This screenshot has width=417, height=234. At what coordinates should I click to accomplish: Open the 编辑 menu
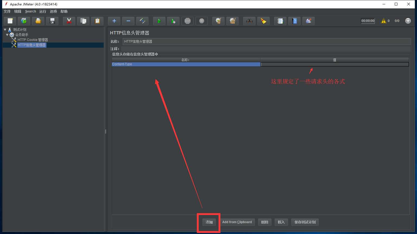click(x=18, y=11)
